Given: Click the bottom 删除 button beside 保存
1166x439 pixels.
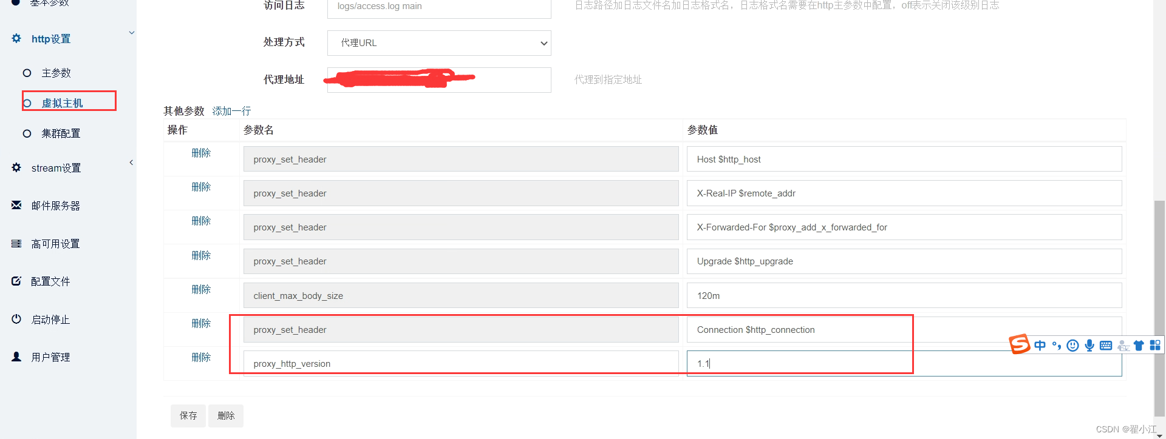Looking at the screenshot, I should point(226,415).
